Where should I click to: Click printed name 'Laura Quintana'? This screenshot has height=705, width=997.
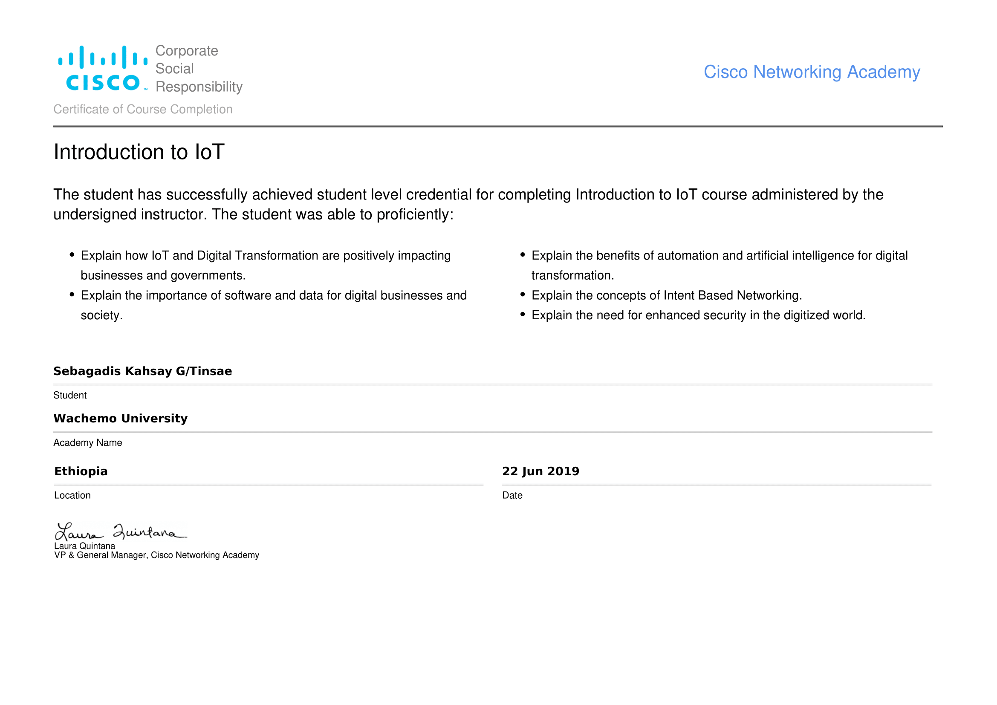pos(85,546)
